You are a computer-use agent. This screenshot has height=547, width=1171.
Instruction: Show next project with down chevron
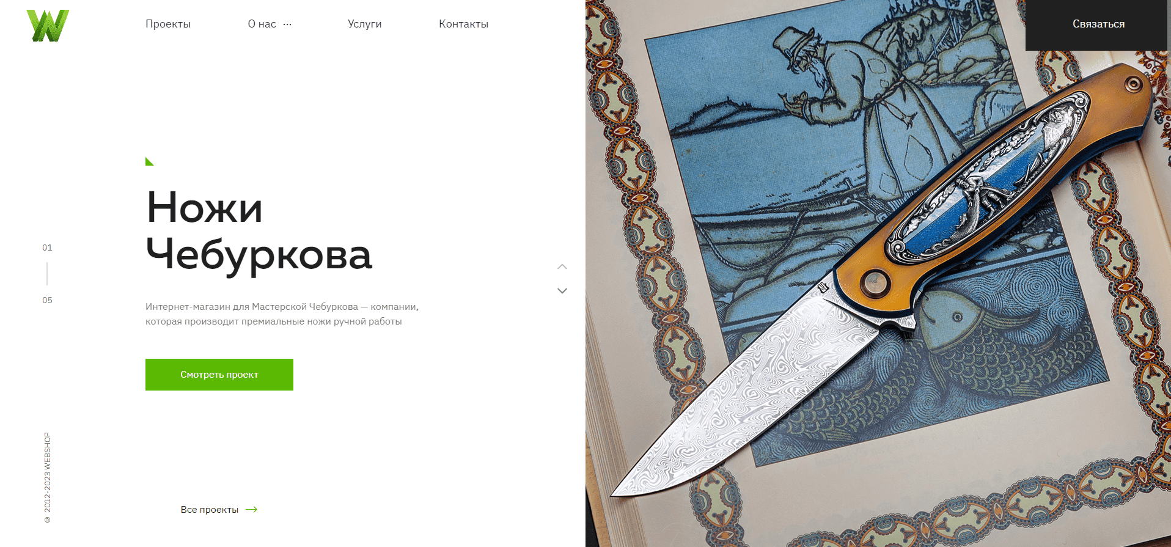[x=562, y=291]
